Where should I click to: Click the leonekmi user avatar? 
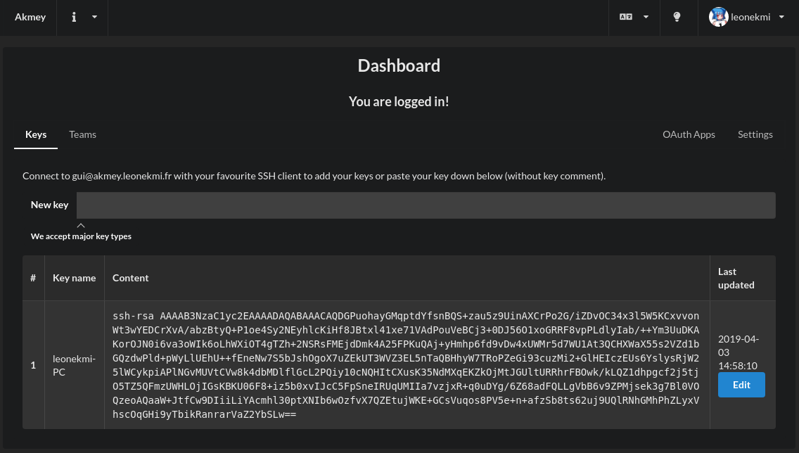[x=719, y=17]
